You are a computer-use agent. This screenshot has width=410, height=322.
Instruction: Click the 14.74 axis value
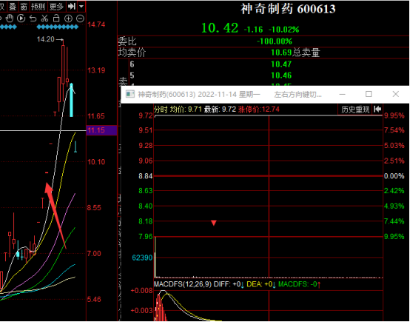point(96,24)
